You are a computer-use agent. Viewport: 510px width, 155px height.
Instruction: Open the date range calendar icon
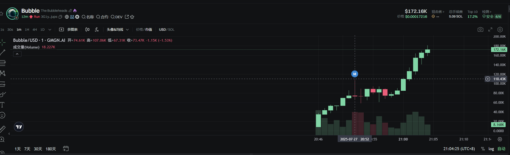coord(66,149)
